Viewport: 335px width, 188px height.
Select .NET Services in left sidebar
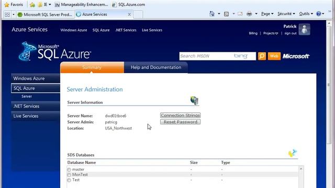pyautogui.click(x=36, y=106)
